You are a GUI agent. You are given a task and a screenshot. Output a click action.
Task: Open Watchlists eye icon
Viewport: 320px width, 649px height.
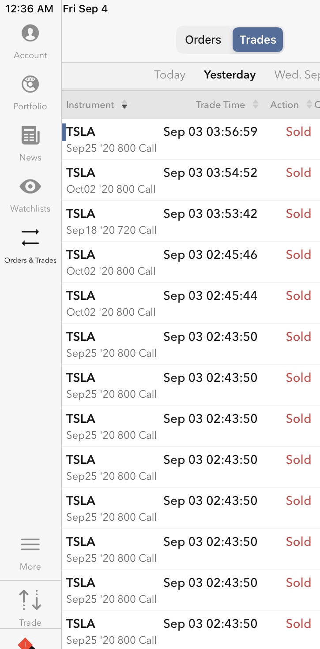[x=30, y=187]
